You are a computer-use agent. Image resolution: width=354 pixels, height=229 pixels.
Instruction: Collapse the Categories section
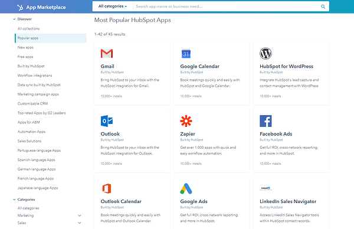coord(14,199)
